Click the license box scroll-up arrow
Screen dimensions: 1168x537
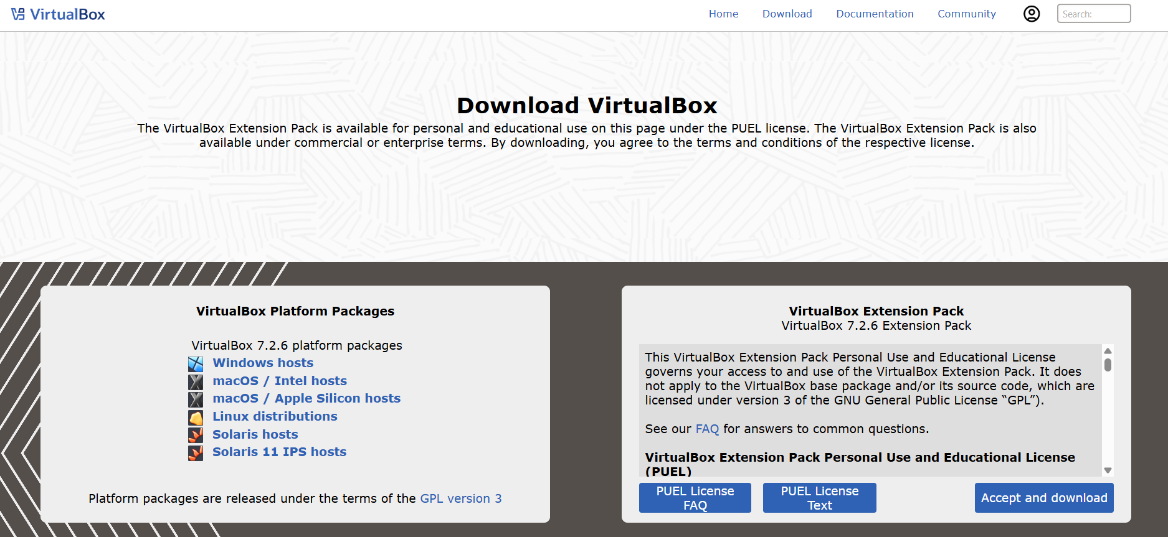1108,351
